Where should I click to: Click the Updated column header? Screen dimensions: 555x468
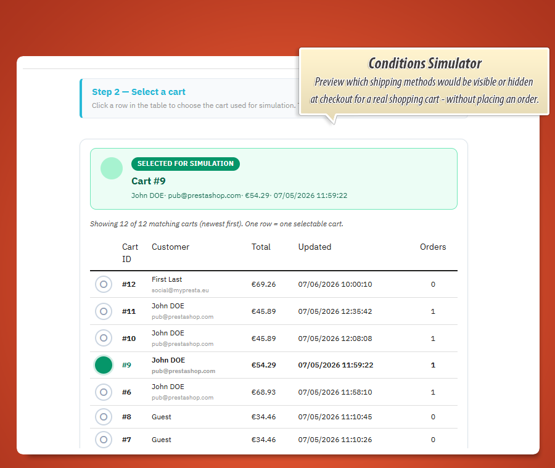click(314, 247)
